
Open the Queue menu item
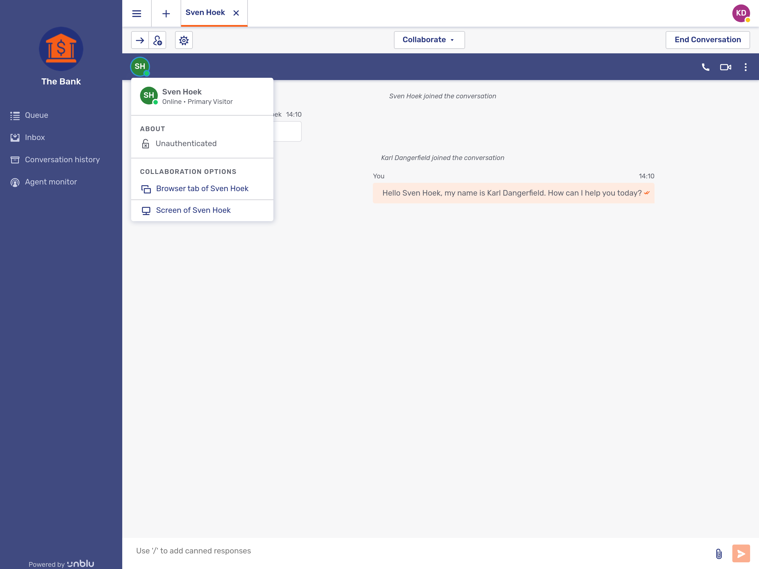click(36, 115)
